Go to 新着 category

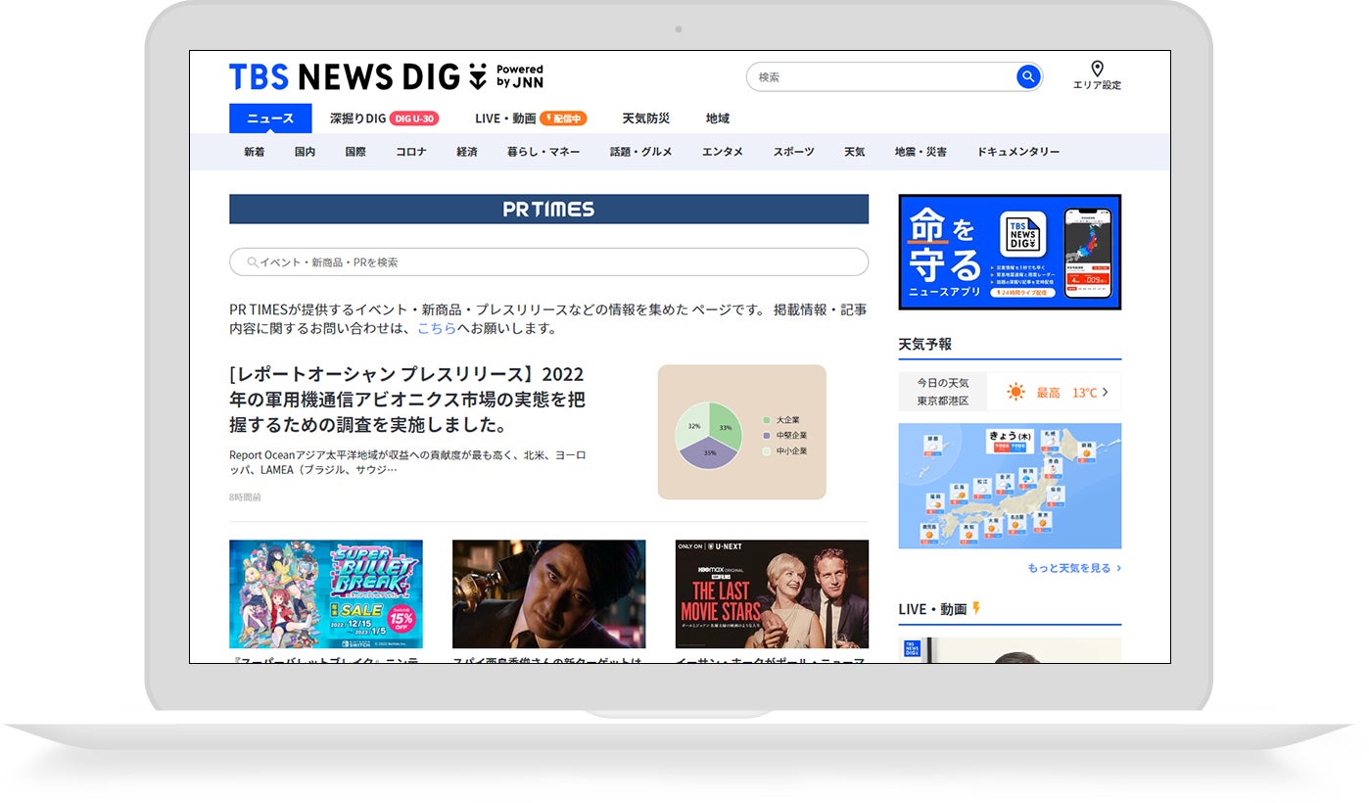(x=255, y=152)
